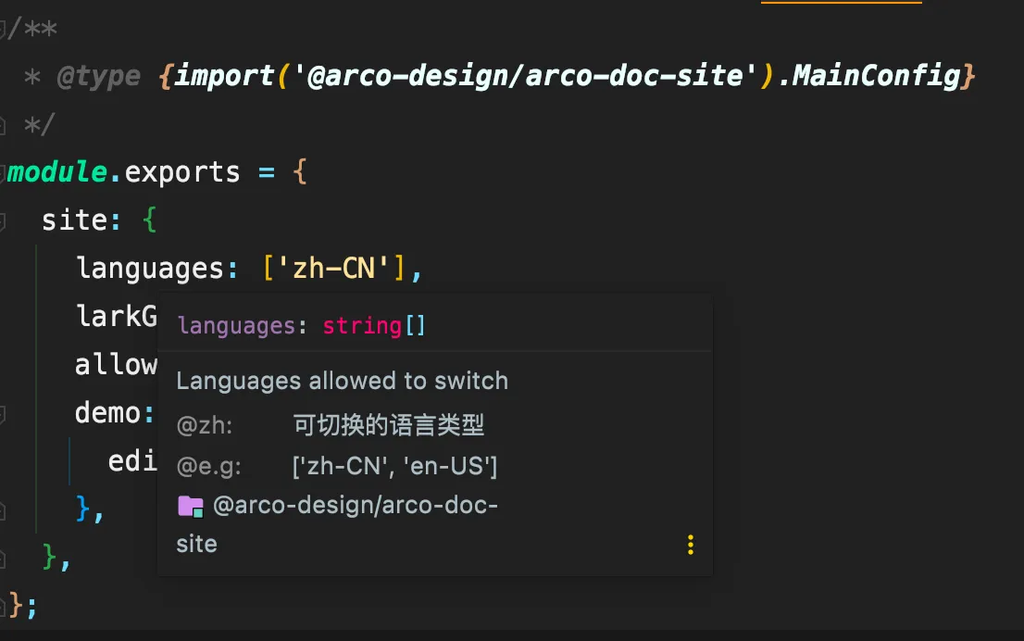The width and height of the screenshot is (1024, 641).
Task: Click 'languages' name in tooltip signature
Action: (x=236, y=325)
